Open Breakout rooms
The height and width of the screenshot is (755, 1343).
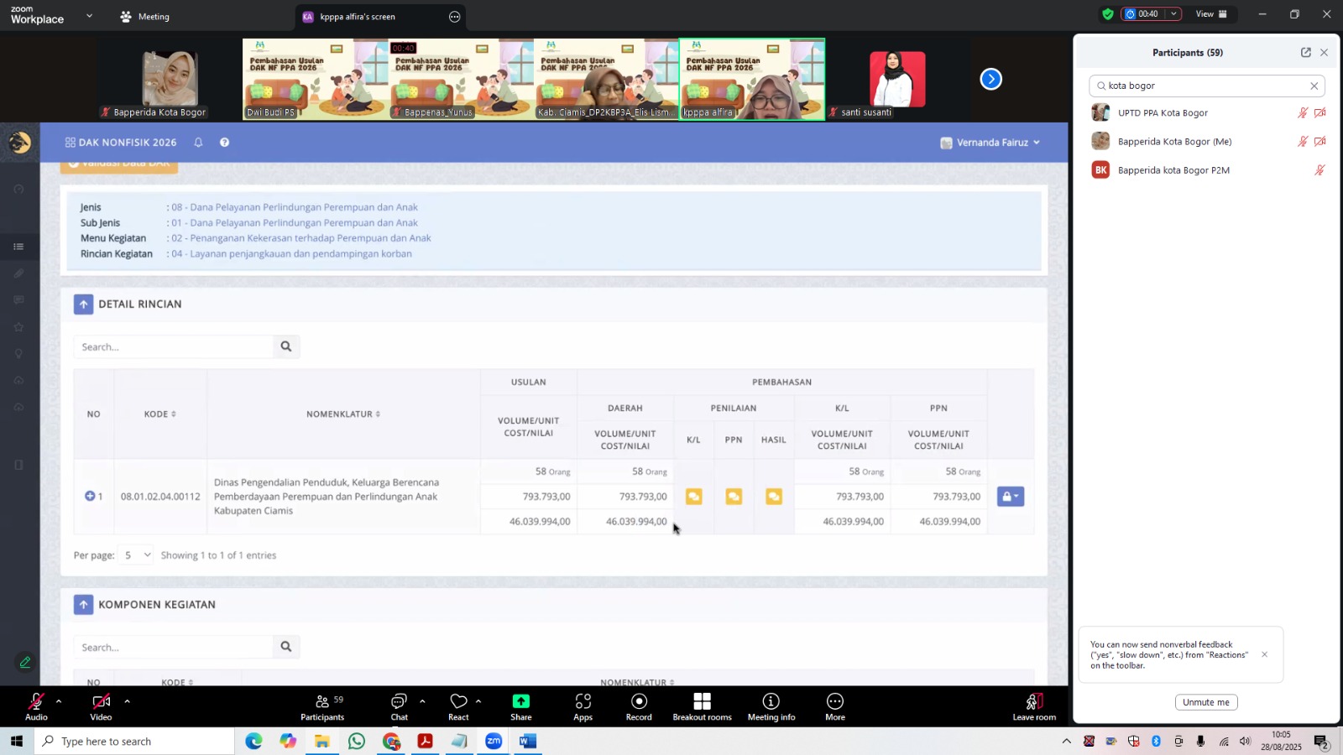click(703, 706)
